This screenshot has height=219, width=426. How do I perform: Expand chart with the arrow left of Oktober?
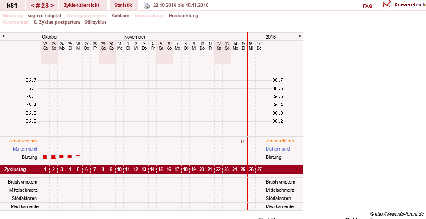coord(3,36)
